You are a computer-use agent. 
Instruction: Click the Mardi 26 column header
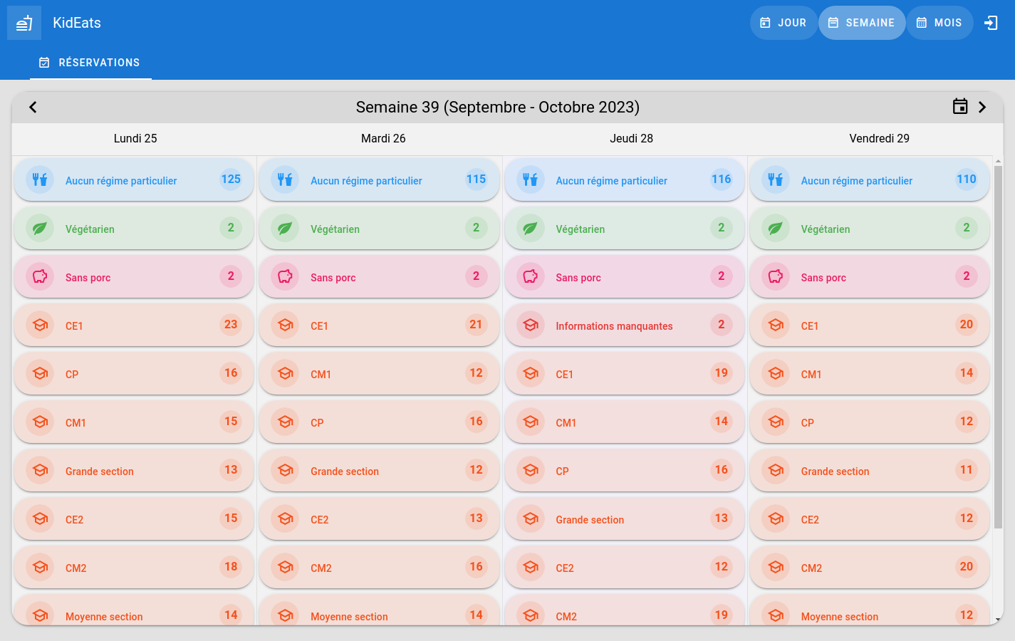point(383,138)
